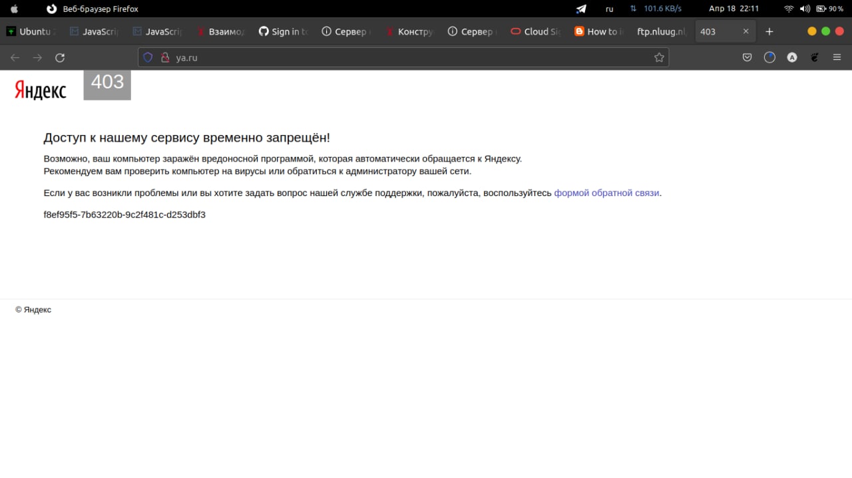This screenshot has width=852, height=478.
Task: Click the tracking protection shield icon
Action: 148,58
